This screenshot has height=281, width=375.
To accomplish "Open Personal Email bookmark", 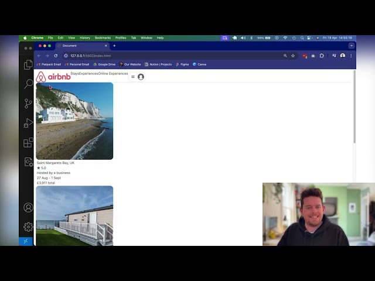I will click(77, 64).
